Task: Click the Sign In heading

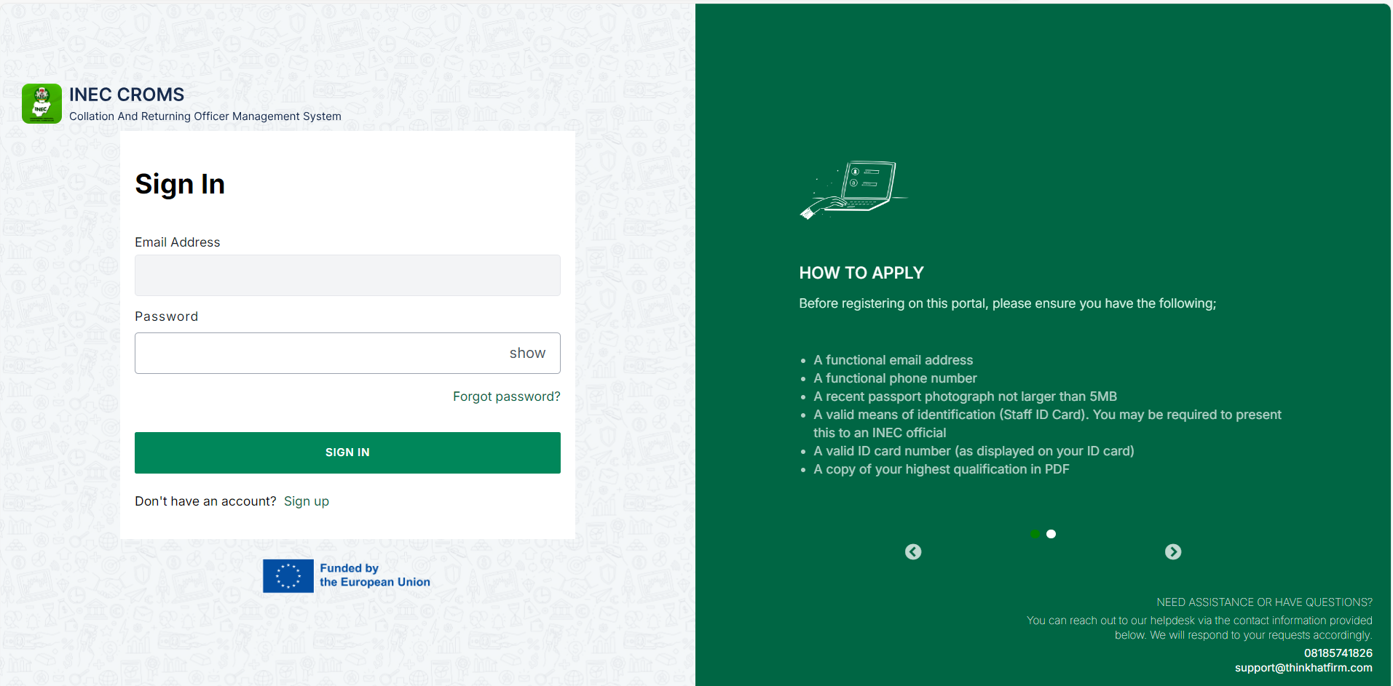Action: tap(180, 184)
